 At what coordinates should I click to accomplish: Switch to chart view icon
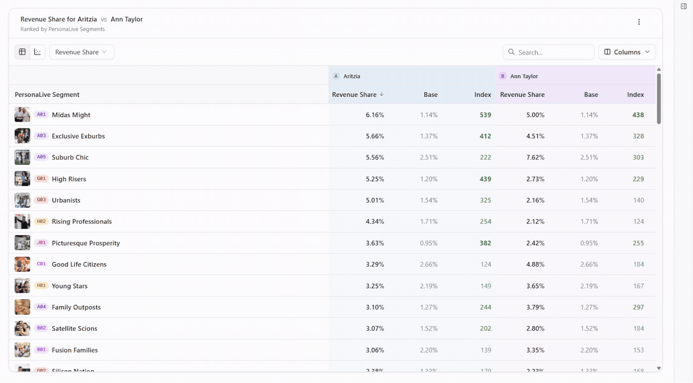point(38,52)
